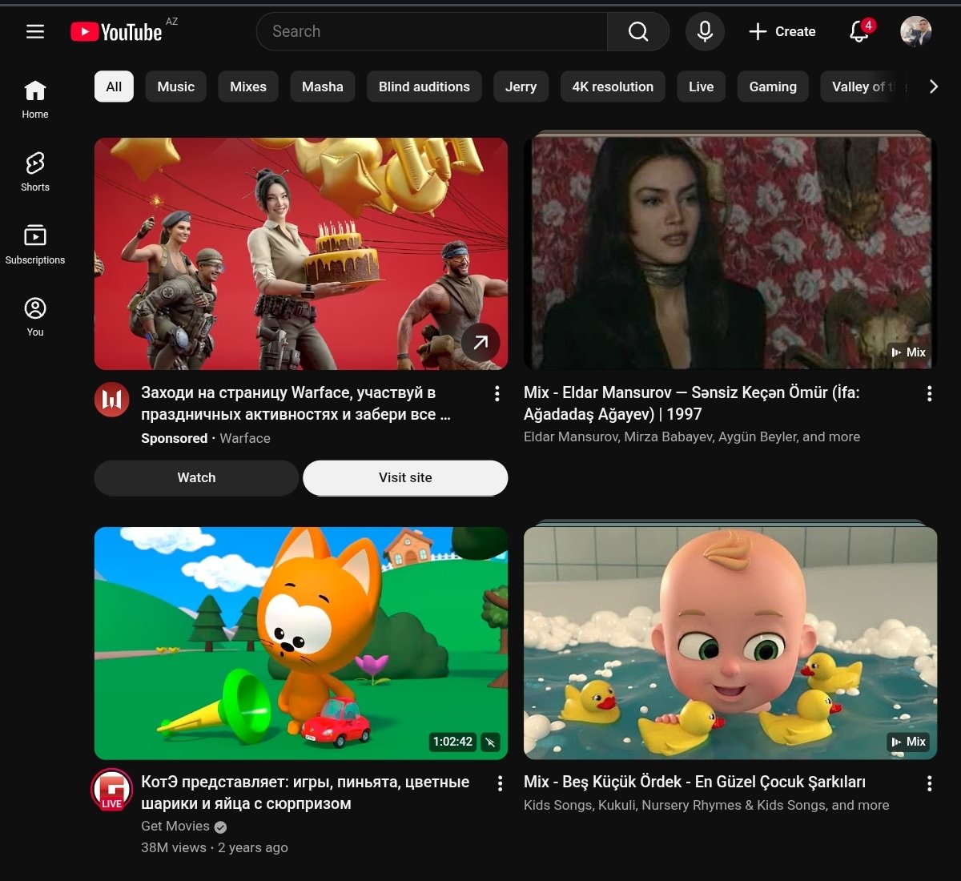Image resolution: width=961 pixels, height=881 pixels.
Task: Select the All filter chip
Action: [x=114, y=86]
